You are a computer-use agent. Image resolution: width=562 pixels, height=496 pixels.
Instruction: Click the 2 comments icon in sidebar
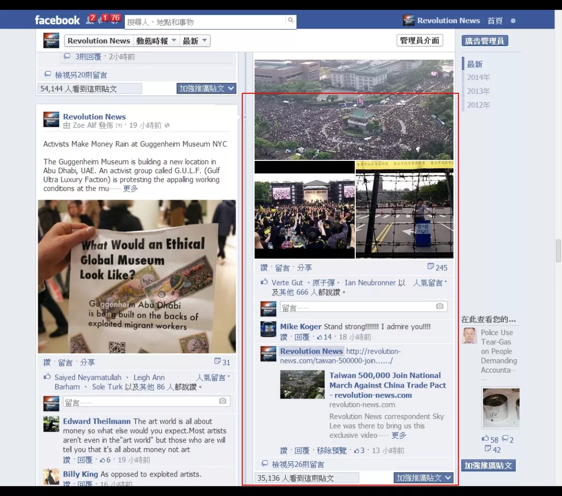point(508,439)
